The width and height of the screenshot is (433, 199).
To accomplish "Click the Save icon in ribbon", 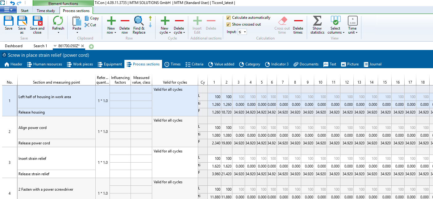I will 9,21.
